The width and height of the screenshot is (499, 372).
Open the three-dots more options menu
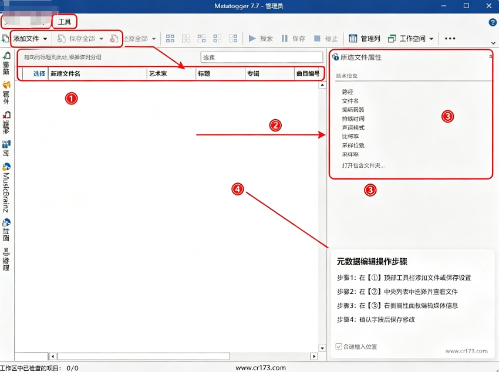coord(450,39)
